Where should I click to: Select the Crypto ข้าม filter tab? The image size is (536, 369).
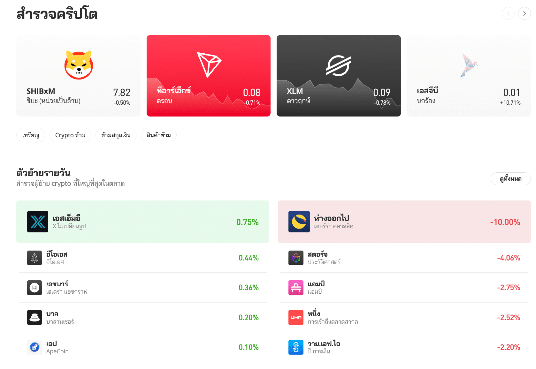[x=70, y=135]
